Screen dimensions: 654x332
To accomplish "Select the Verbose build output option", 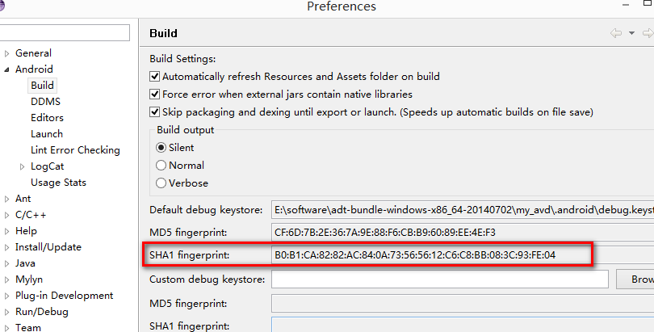I will (x=161, y=183).
